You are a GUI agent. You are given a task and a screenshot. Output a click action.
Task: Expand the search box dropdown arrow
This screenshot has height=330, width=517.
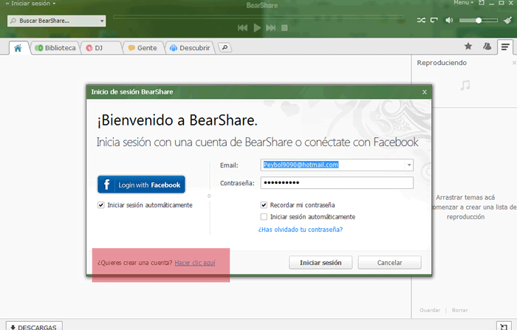coord(102,21)
